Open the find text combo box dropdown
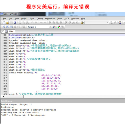This screenshot has height=125, width=125. [108, 22]
